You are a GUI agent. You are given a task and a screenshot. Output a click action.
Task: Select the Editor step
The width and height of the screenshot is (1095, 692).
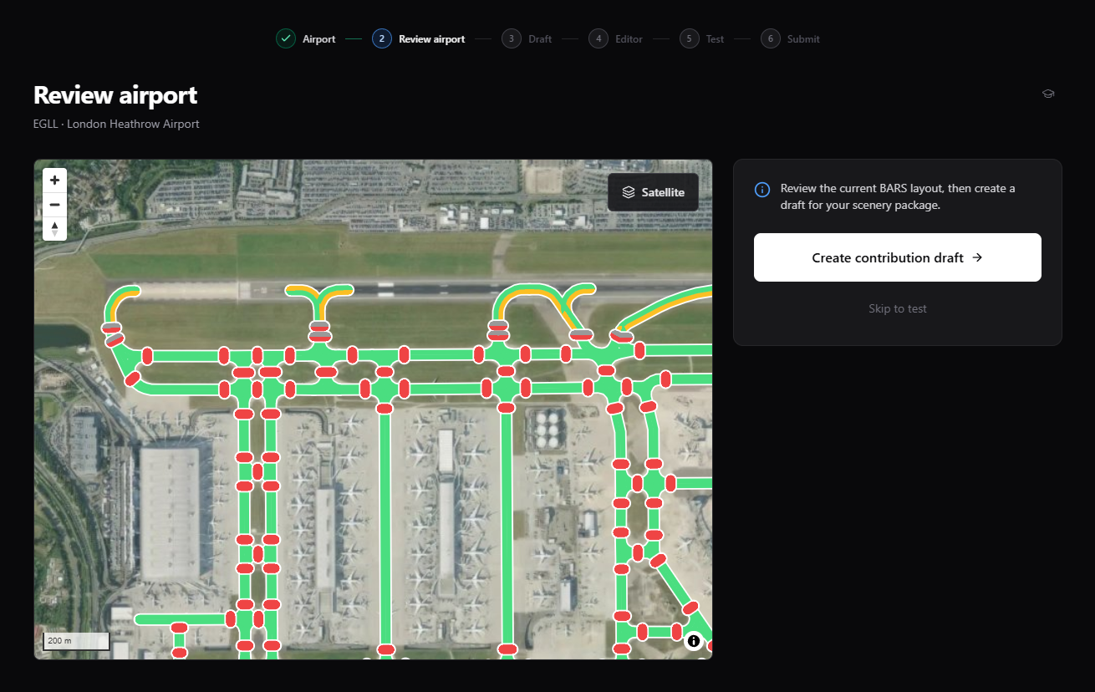pos(616,38)
